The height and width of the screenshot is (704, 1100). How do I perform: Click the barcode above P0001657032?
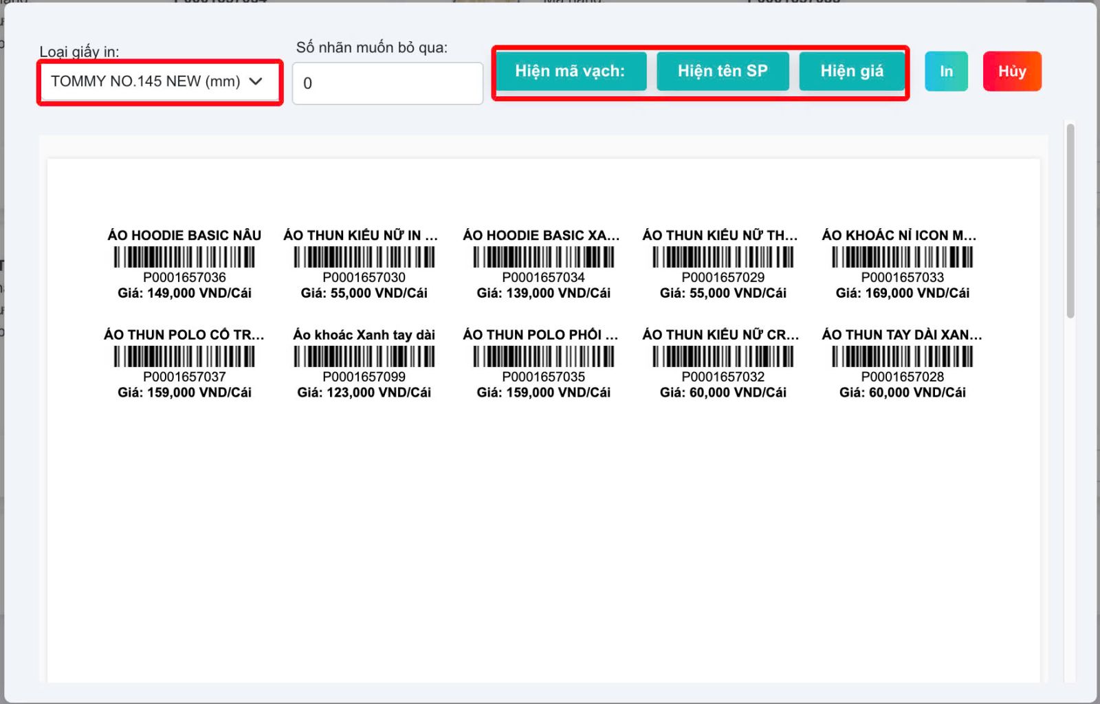coord(723,357)
